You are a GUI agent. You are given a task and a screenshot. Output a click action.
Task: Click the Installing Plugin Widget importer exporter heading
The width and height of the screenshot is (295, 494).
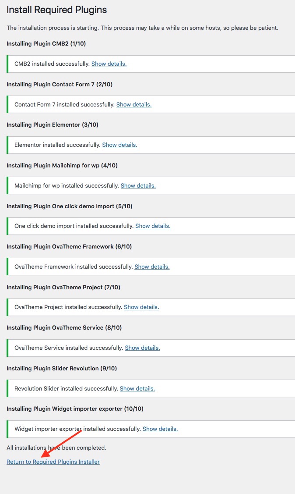pyautogui.click(x=75, y=409)
